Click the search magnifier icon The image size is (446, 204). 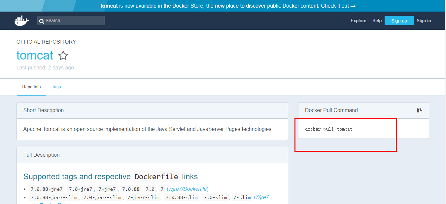[42, 21]
